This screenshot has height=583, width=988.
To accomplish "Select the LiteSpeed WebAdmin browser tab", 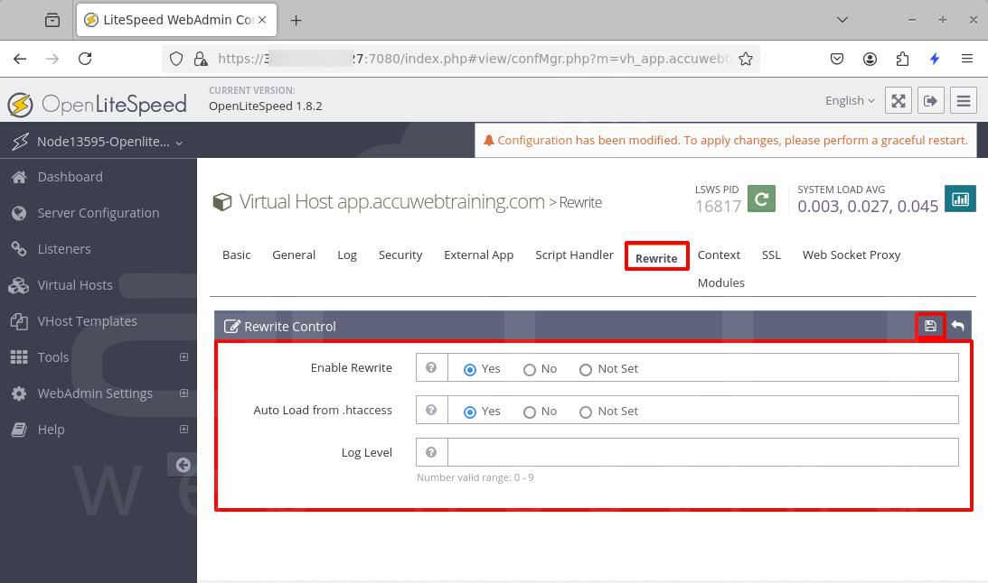I will click(176, 20).
